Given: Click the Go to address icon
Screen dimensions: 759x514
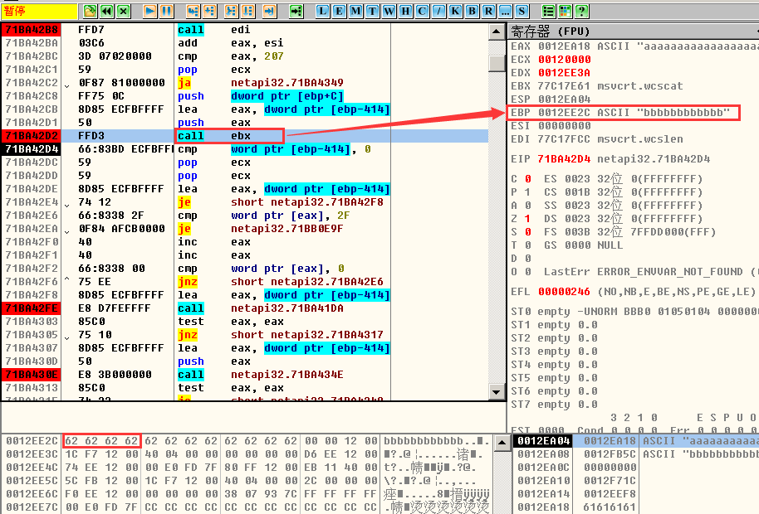Looking at the screenshot, I should 296,12.
